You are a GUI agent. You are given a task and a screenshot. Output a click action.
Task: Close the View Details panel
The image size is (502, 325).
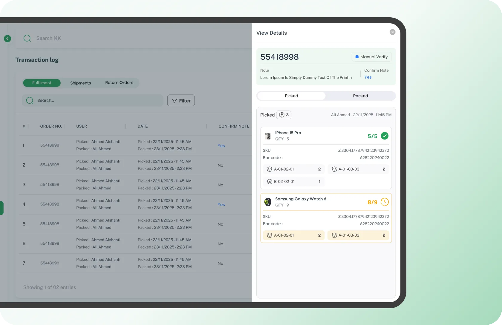(x=392, y=32)
